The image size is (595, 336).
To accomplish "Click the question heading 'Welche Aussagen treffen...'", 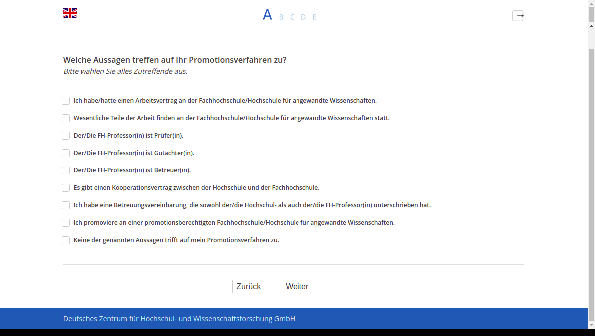I will 175,60.
